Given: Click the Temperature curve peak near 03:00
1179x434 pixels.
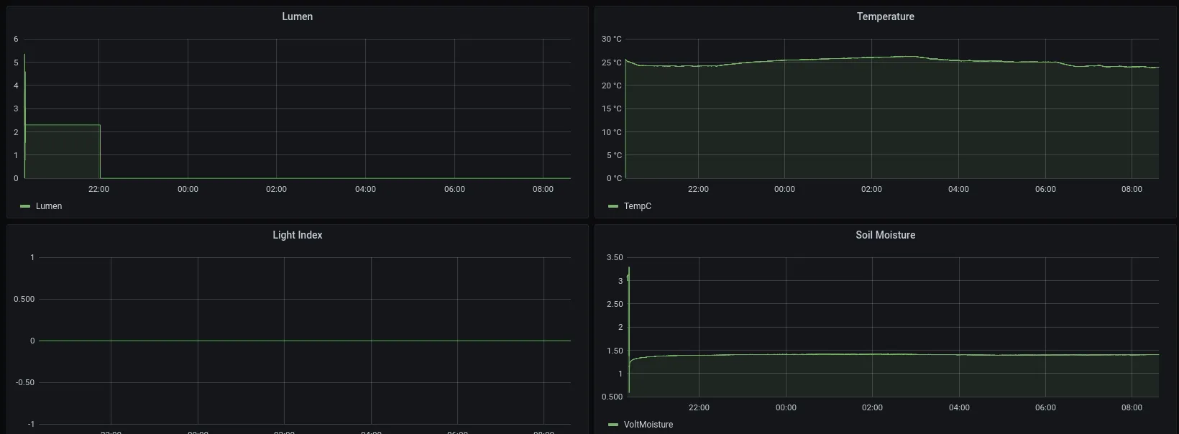Looking at the screenshot, I should (913, 56).
